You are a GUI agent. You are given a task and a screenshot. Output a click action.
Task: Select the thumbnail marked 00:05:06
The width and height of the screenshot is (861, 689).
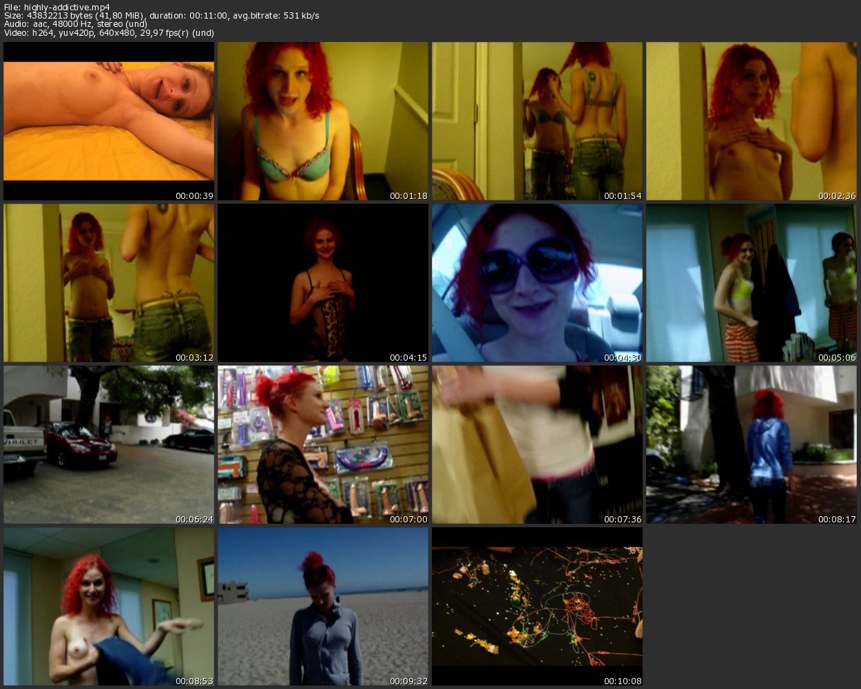(751, 283)
